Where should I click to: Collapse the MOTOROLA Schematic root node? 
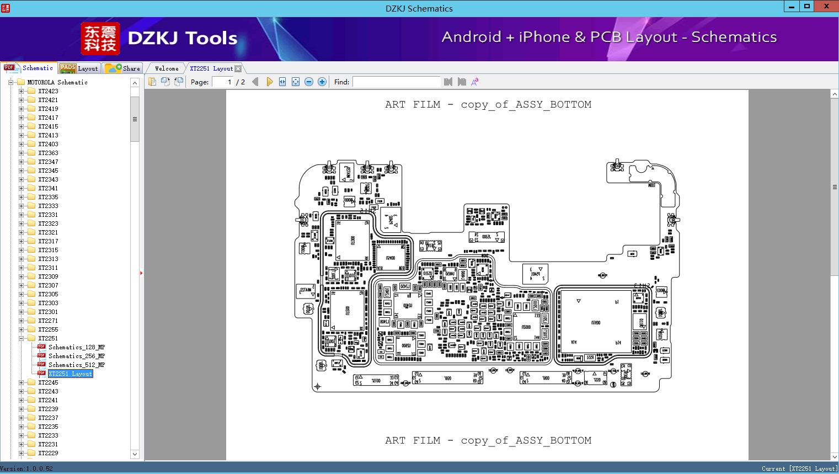[10, 82]
